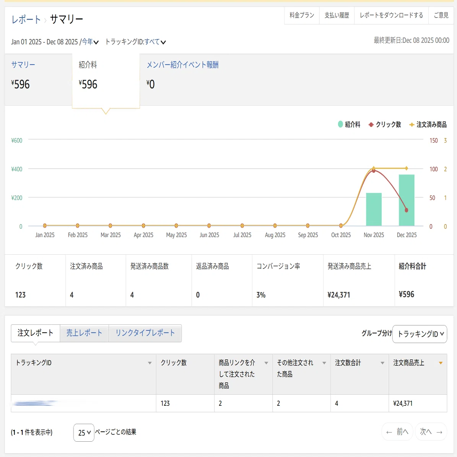Open 支払い履歴 payment history
Viewport: 457px width, 457px height.
click(x=337, y=15)
